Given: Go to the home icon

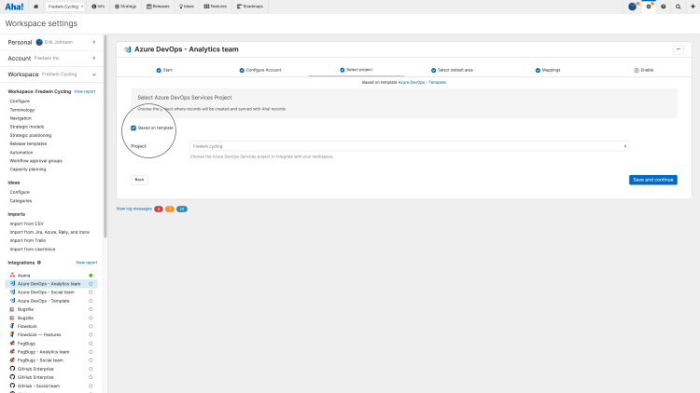Looking at the screenshot, I should [x=35, y=7].
